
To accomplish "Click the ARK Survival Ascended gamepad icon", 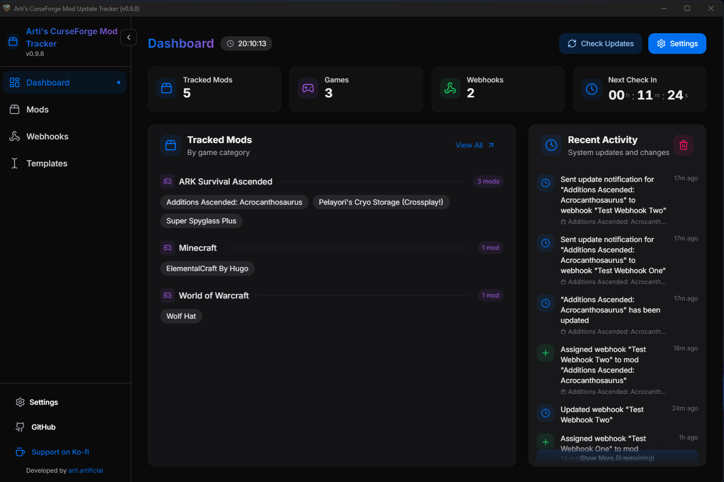I will 168,181.
